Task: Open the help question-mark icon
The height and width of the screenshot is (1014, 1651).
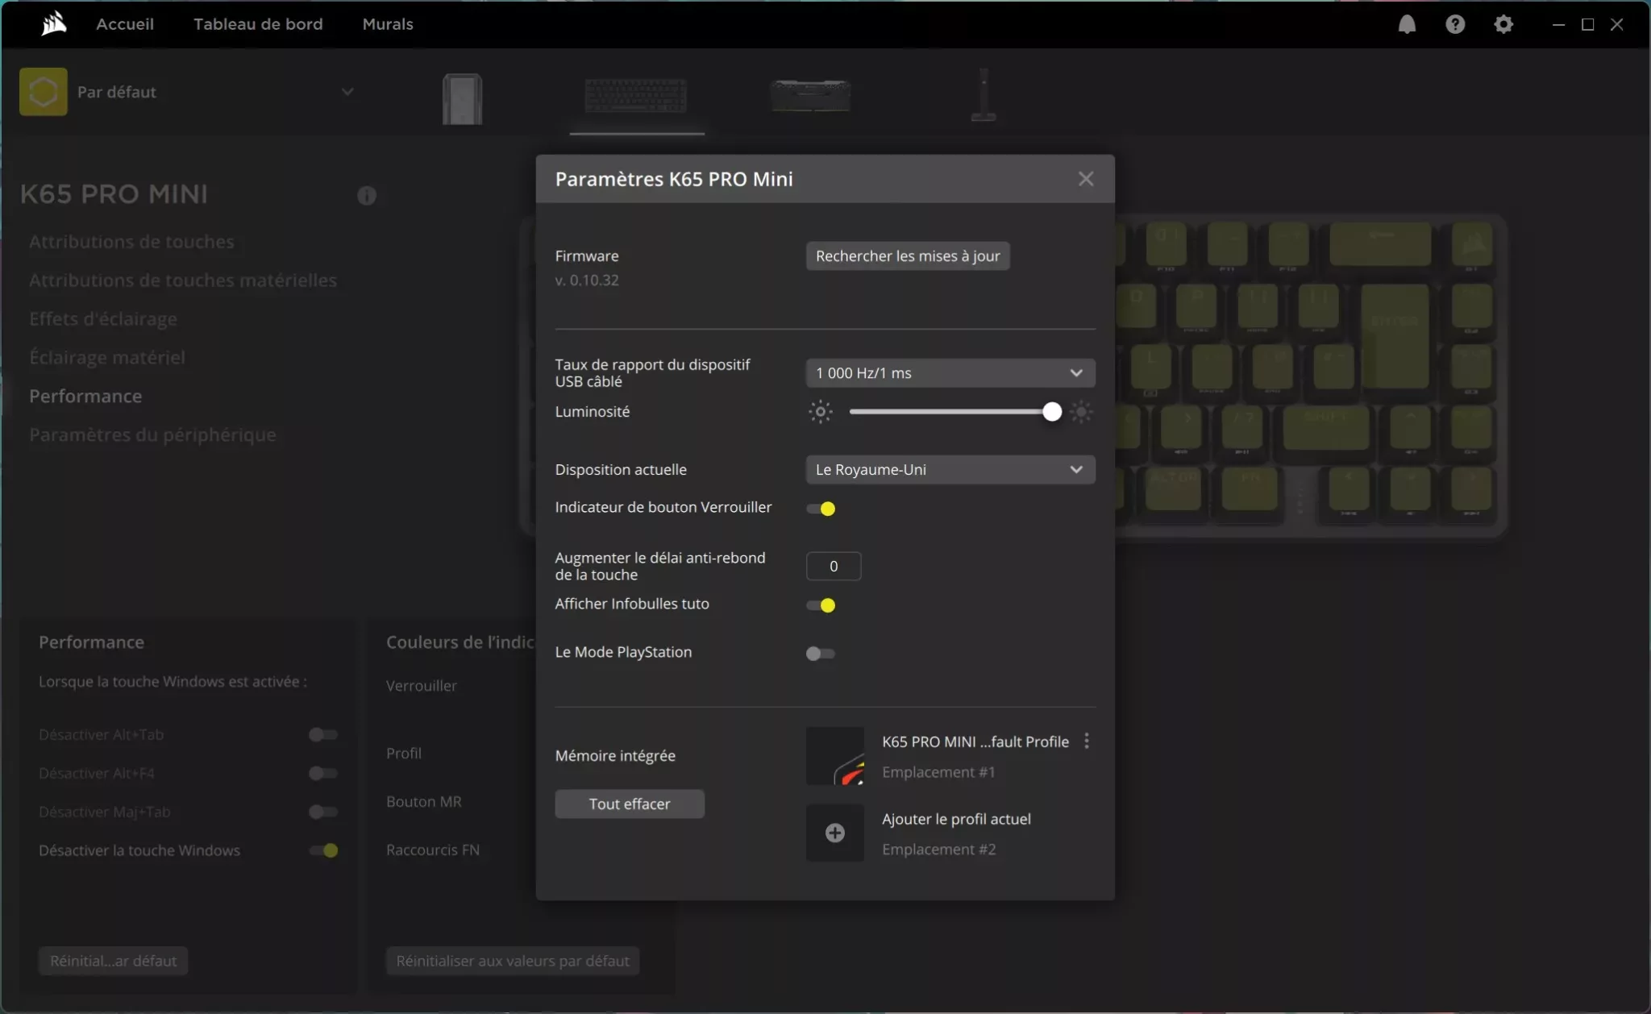Action: click(1456, 24)
